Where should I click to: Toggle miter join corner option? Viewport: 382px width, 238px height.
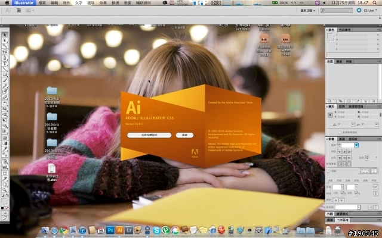[340, 158]
